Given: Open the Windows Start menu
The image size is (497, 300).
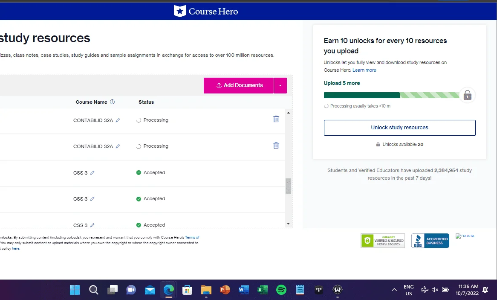Looking at the screenshot, I should [75, 290].
